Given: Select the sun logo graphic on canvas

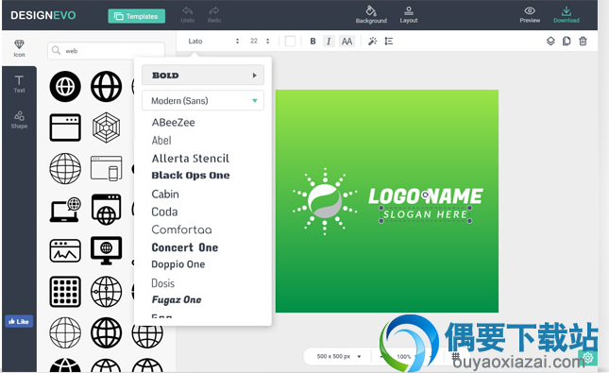Looking at the screenshot, I should pyautogui.click(x=325, y=201).
